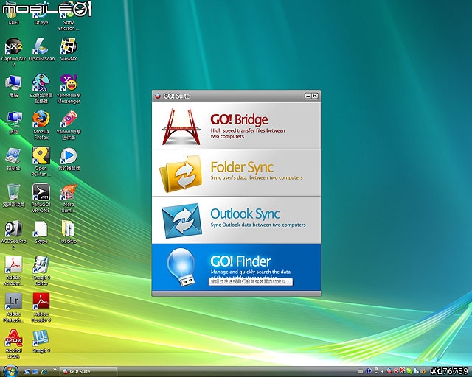The height and width of the screenshot is (377, 472).
Task: Click Show Desktop in Quick Launch
Action: tap(27, 372)
